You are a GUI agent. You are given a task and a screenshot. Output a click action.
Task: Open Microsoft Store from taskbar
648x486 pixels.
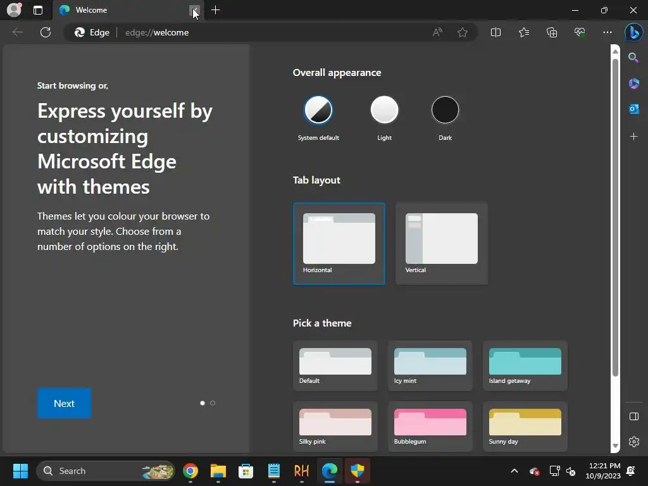coord(246,471)
